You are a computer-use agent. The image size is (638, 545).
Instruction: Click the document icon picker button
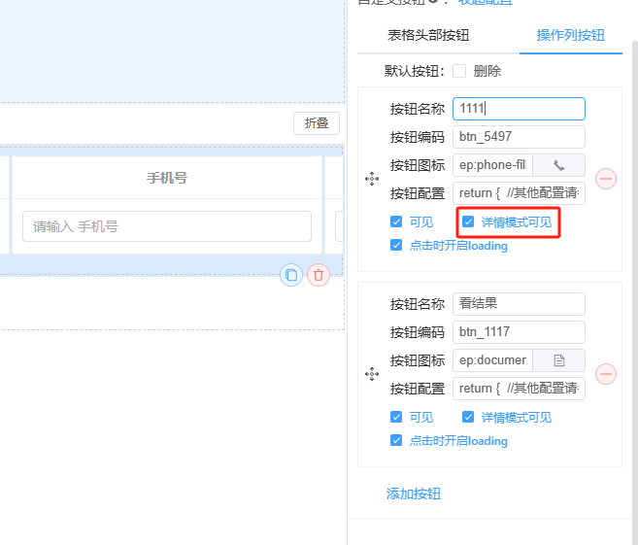coord(558,360)
